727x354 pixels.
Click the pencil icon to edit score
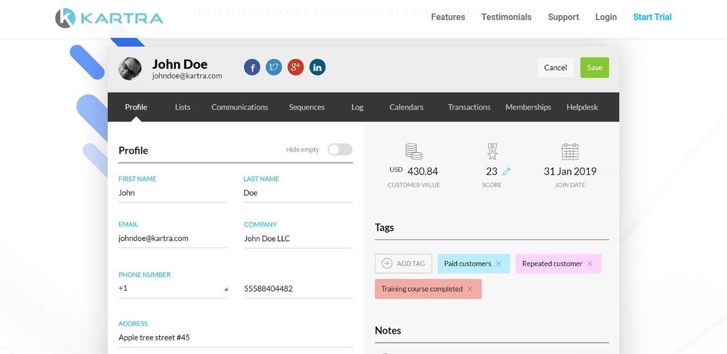(506, 172)
